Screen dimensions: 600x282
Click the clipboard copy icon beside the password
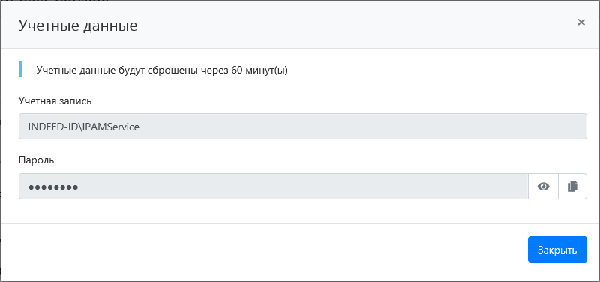(572, 186)
